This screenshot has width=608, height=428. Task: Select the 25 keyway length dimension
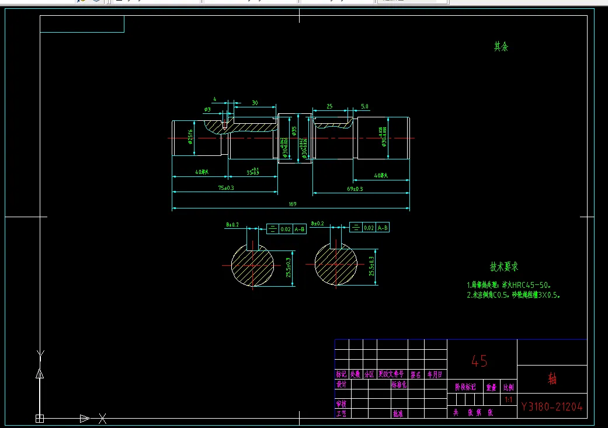click(329, 106)
